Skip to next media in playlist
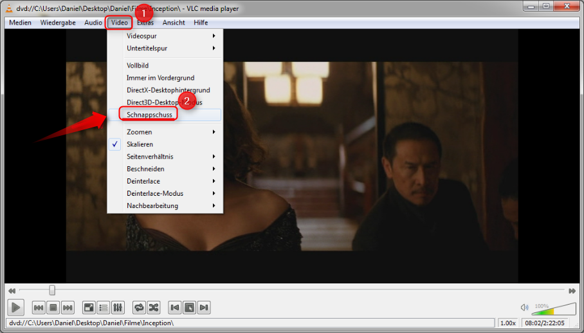584x333 pixels. coord(68,308)
